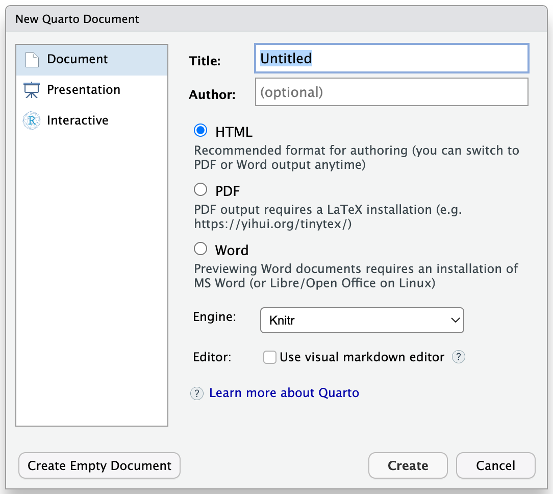Open the Engine Knitr dropdown
This screenshot has height=494, width=553.
click(x=362, y=320)
